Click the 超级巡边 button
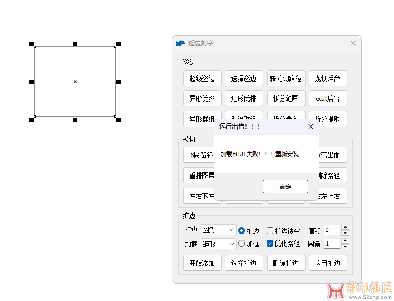The width and height of the screenshot is (394, 301). (202, 79)
